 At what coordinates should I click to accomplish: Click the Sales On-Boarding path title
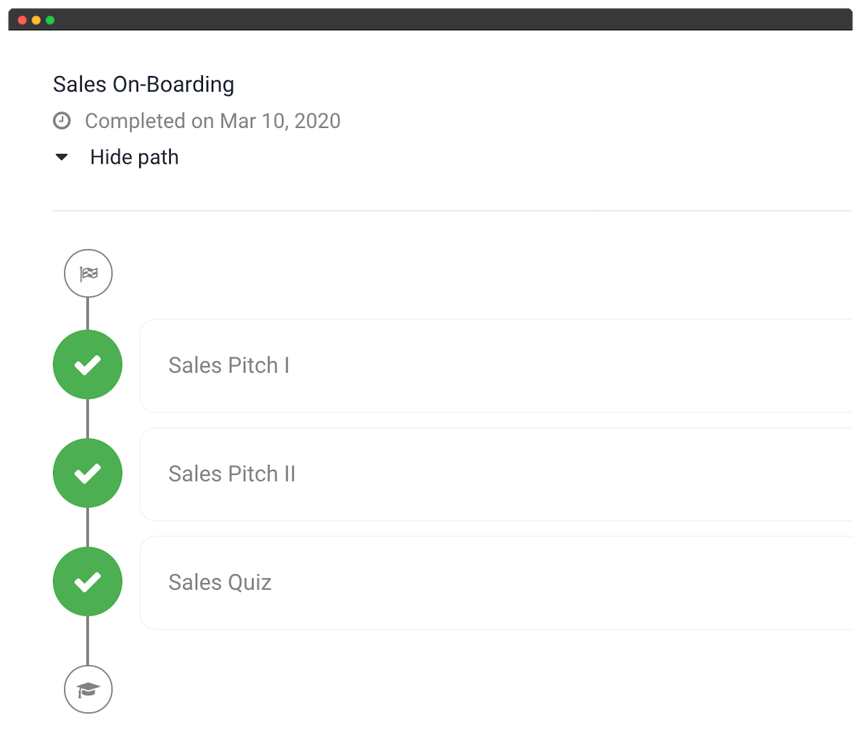point(143,85)
